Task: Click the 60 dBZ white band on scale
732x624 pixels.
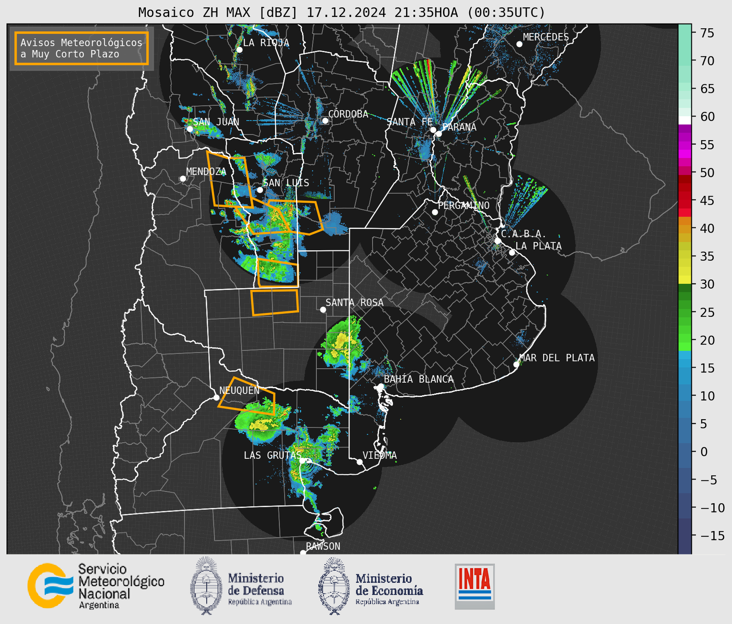Action: coord(685,120)
